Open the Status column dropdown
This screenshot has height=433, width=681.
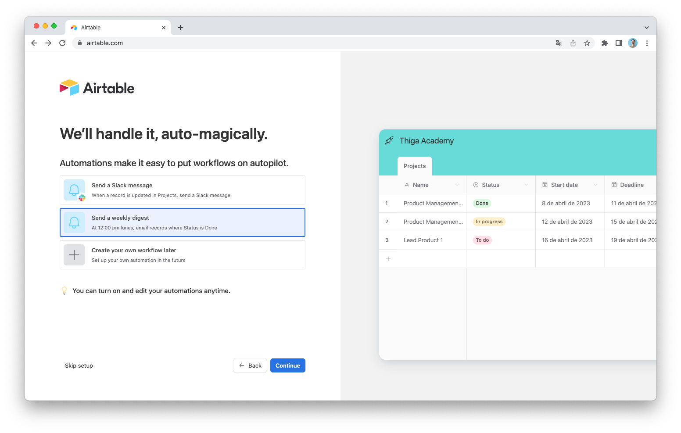coord(526,185)
